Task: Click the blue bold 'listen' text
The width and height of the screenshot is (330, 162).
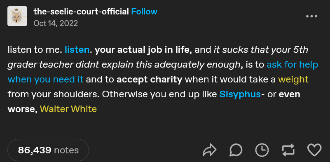Action: [77, 50]
